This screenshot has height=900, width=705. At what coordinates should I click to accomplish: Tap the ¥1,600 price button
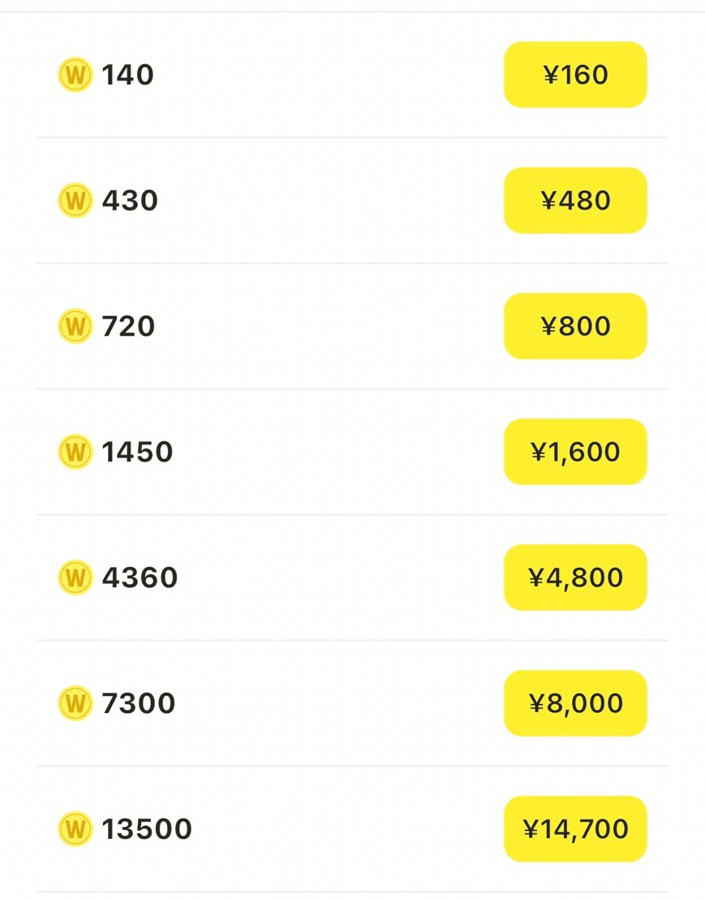[x=575, y=452]
